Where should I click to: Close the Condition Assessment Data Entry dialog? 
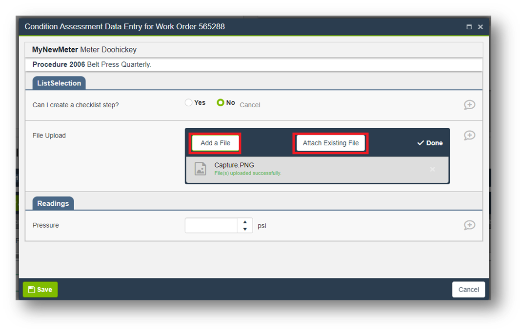pyautogui.click(x=481, y=27)
